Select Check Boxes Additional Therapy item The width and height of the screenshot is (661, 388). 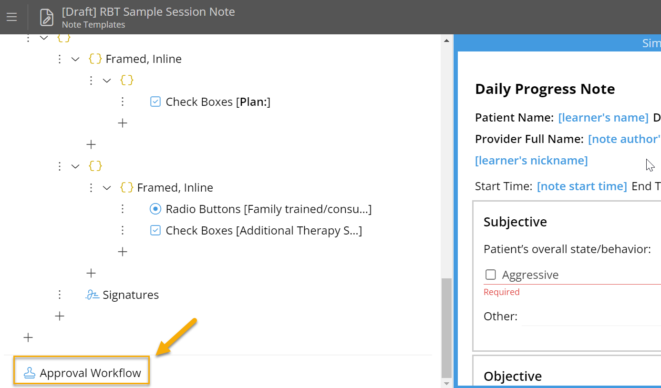tap(263, 231)
